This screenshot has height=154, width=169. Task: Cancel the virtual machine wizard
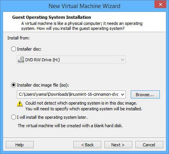(x=149, y=145)
